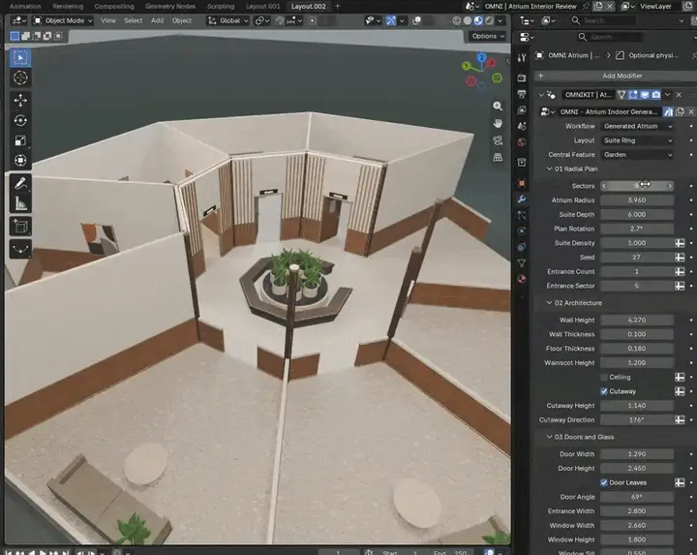Increase Sectors with right arrow
Image resolution: width=697 pixels, height=555 pixels.
click(x=670, y=186)
